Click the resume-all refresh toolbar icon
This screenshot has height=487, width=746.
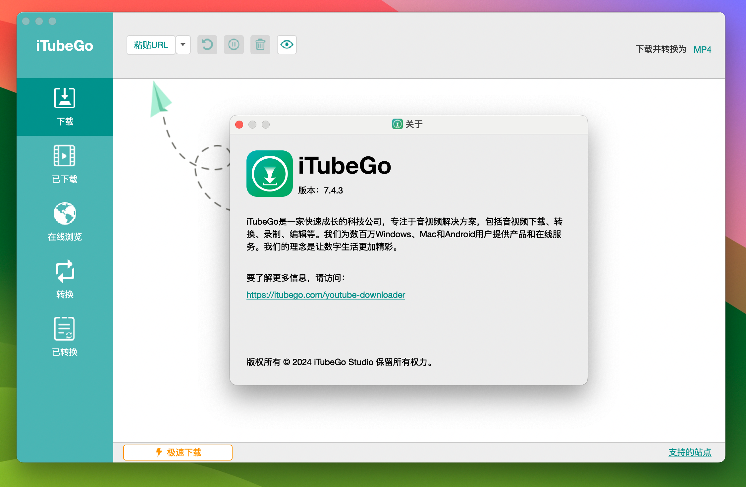tap(207, 45)
